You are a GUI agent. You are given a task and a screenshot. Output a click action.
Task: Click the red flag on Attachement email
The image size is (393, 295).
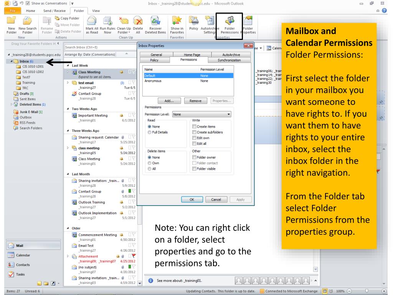click(134, 256)
